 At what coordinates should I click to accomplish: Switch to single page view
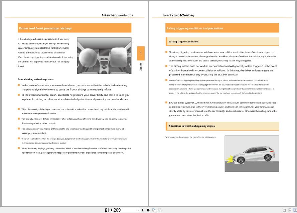pos(284,210)
